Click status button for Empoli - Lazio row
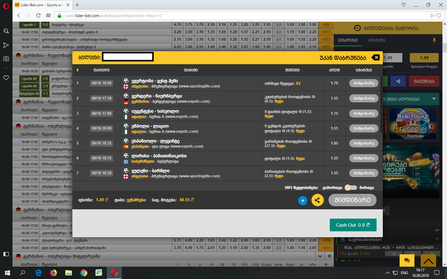Image resolution: width=447 pixels, height=279 pixels. pos(364,129)
